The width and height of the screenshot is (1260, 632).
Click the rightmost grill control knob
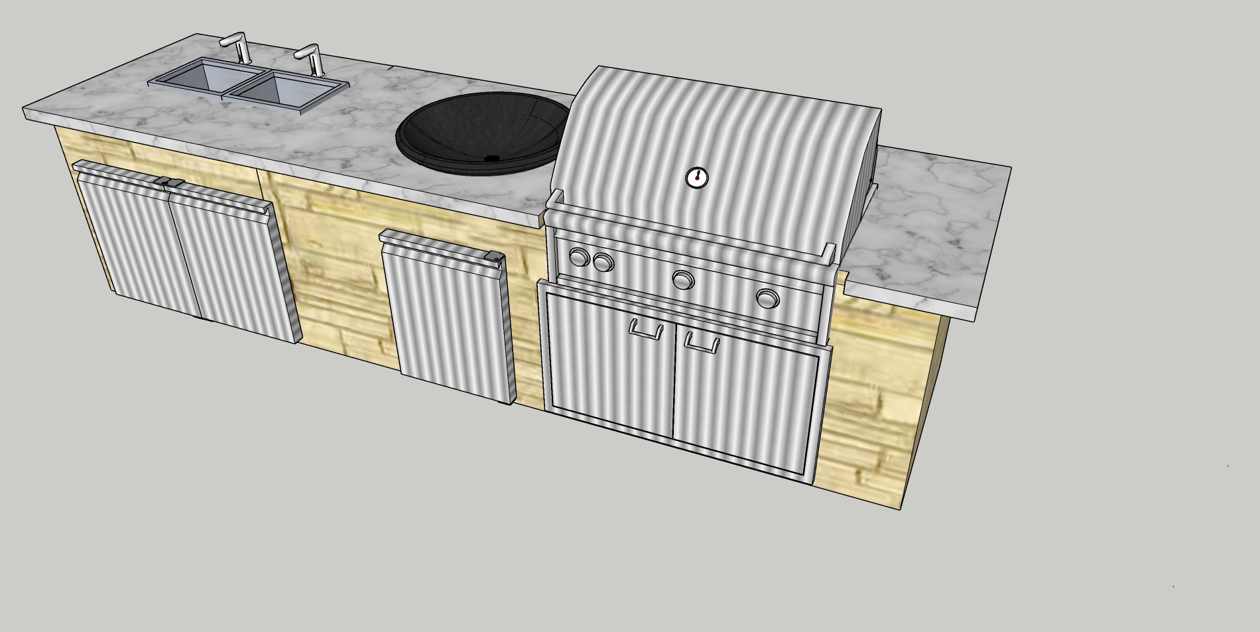[x=767, y=300]
